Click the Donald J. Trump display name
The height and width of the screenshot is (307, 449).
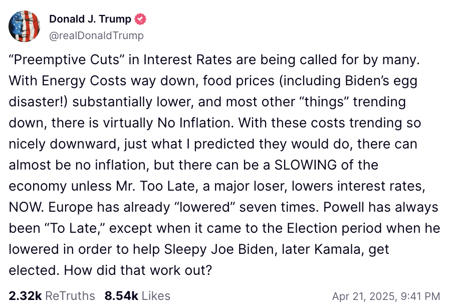tap(90, 19)
